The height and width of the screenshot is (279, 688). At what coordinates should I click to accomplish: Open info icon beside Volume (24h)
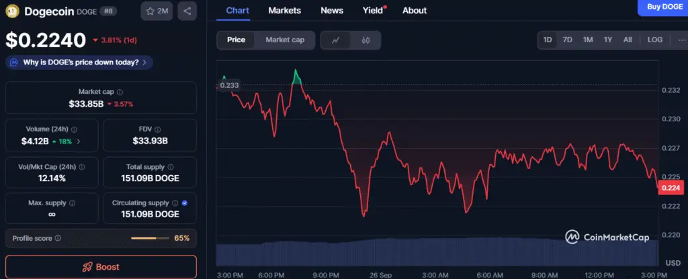tap(74, 129)
